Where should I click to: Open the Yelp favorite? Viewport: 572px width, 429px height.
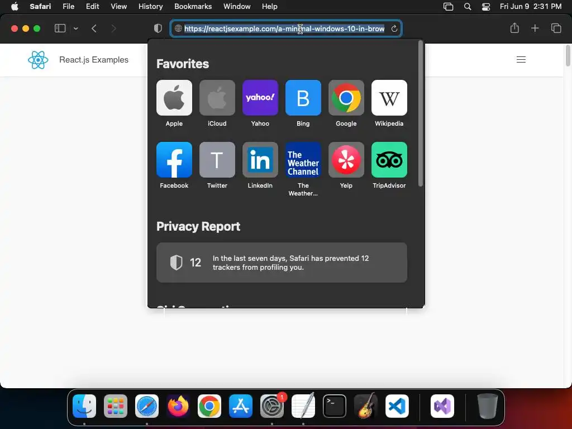[346, 160]
